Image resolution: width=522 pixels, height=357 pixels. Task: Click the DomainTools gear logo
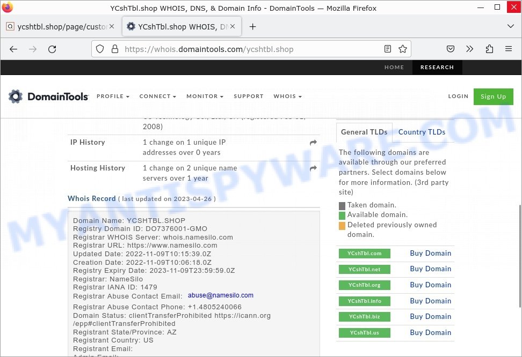click(x=16, y=96)
